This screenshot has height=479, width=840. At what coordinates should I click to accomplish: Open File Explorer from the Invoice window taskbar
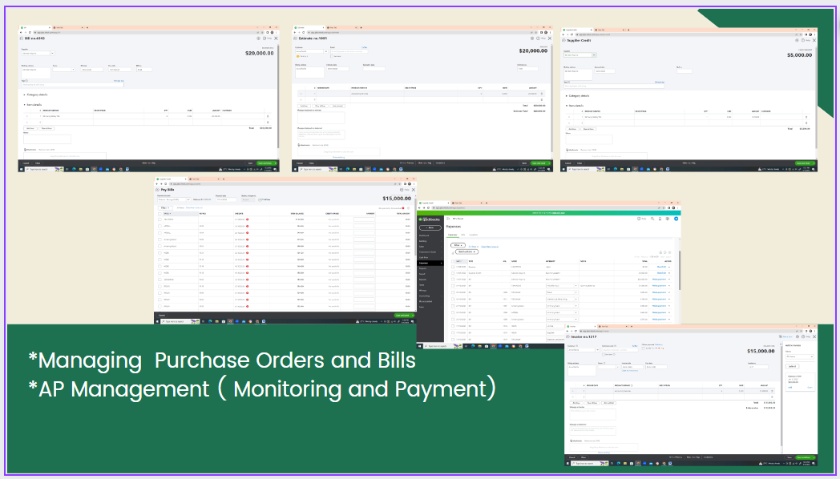point(624,463)
